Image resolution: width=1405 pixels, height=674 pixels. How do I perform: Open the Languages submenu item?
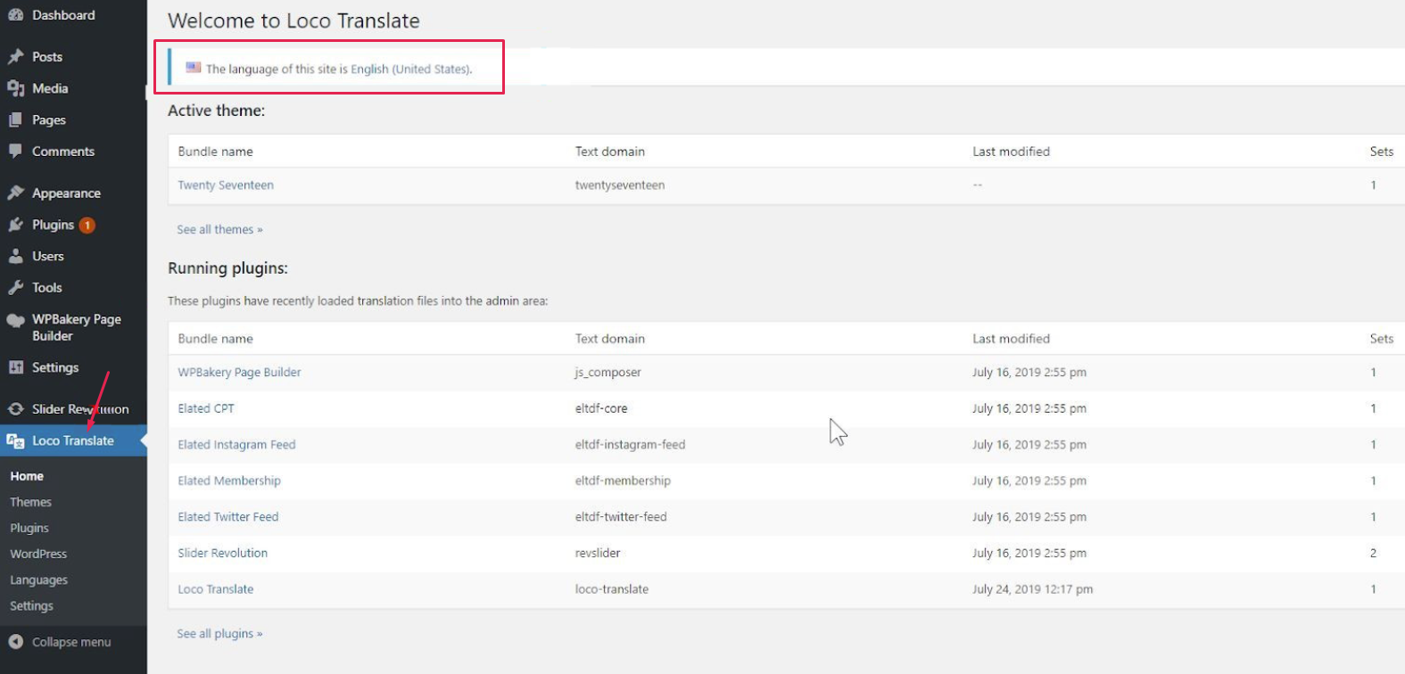pyautogui.click(x=38, y=579)
